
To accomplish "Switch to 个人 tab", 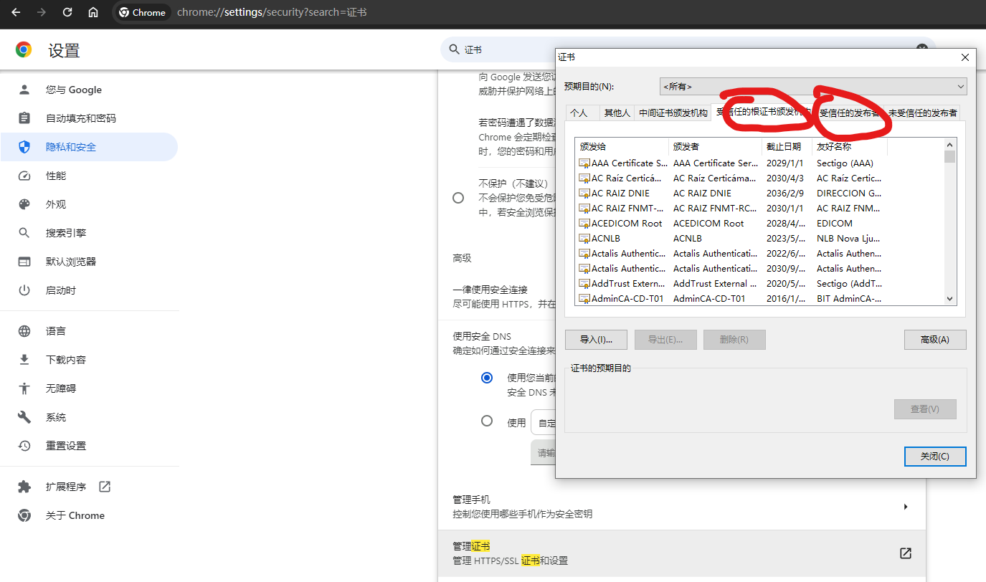I will [583, 113].
